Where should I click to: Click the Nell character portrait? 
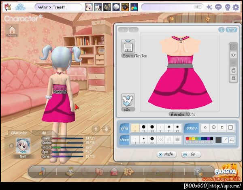(23, 146)
